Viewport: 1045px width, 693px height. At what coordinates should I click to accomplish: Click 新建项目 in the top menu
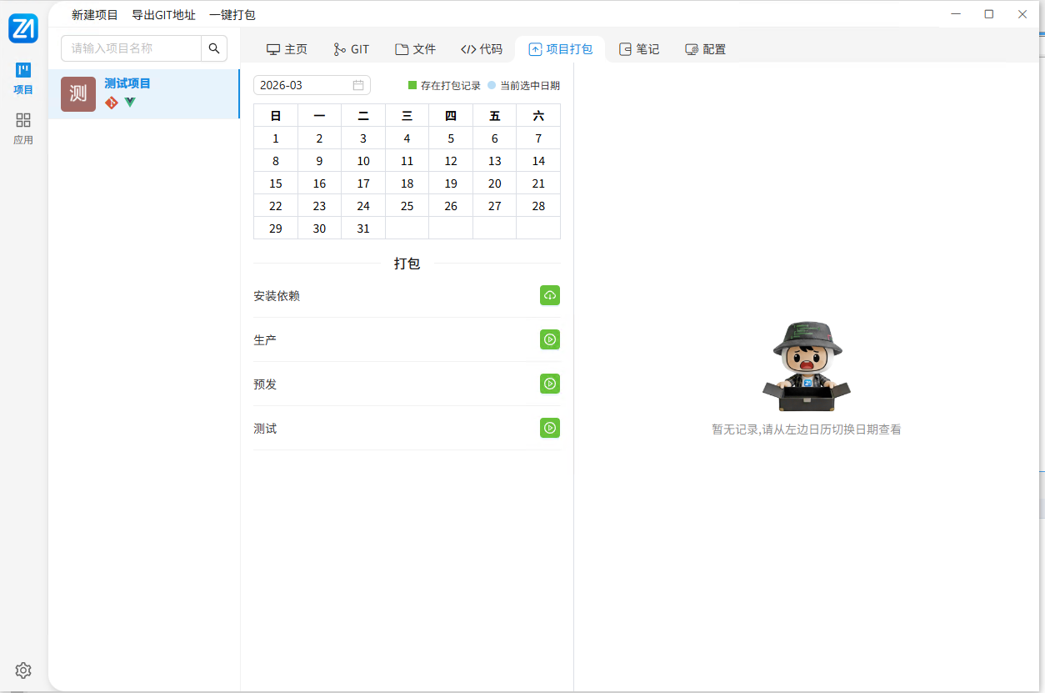(93, 14)
